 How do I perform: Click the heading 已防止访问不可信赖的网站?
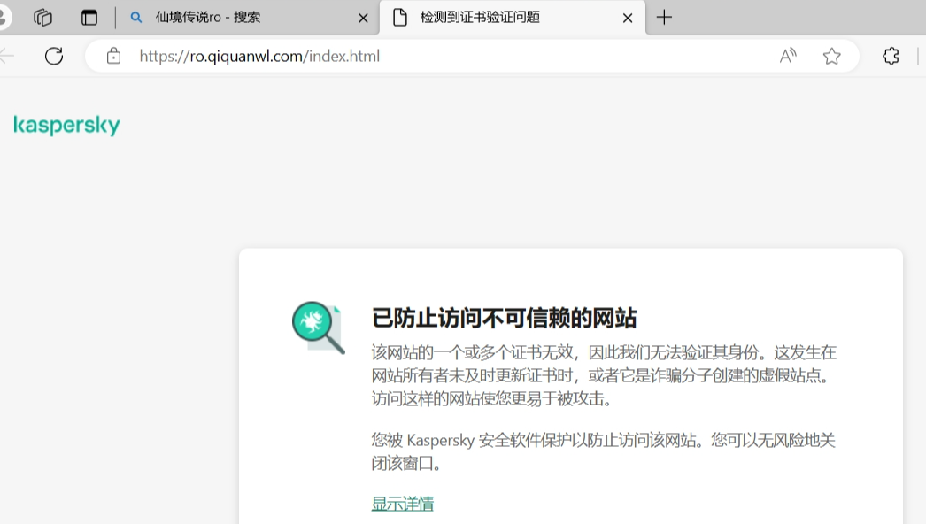(x=504, y=318)
